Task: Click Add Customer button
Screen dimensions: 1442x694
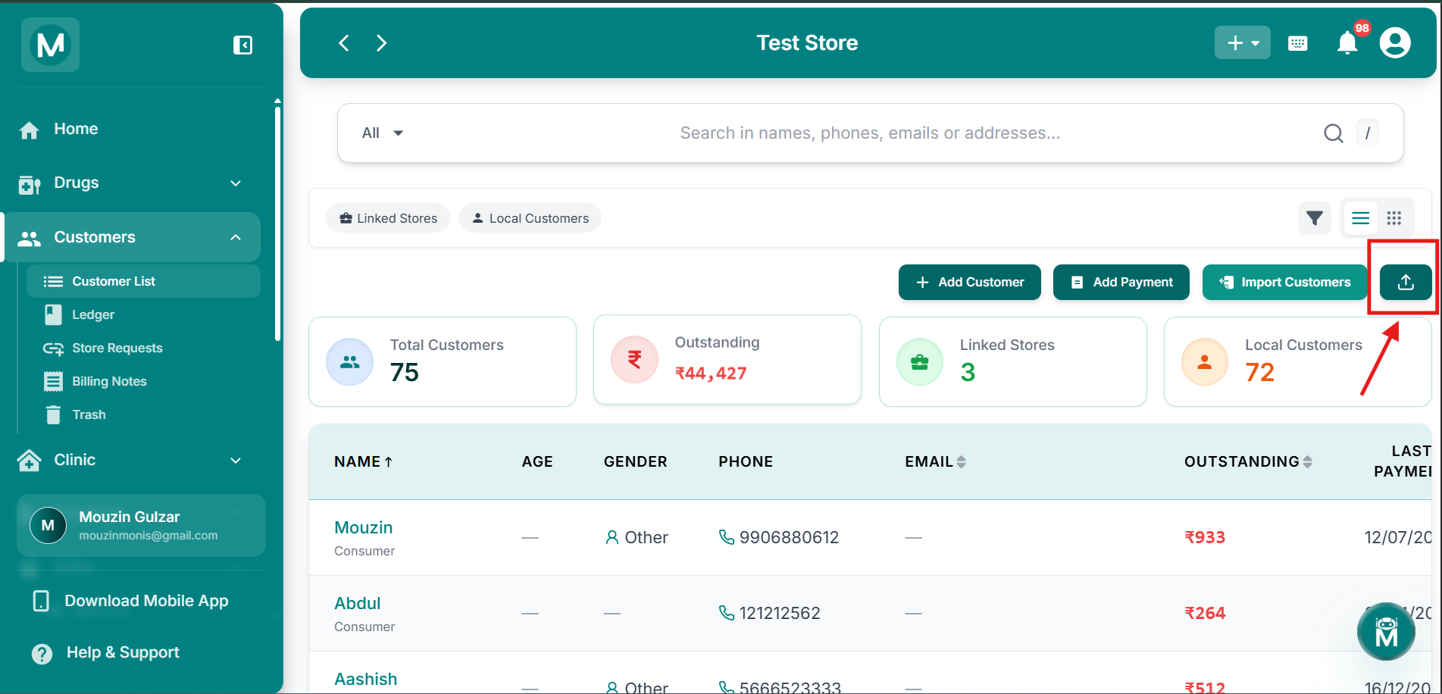Action: tap(970, 282)
